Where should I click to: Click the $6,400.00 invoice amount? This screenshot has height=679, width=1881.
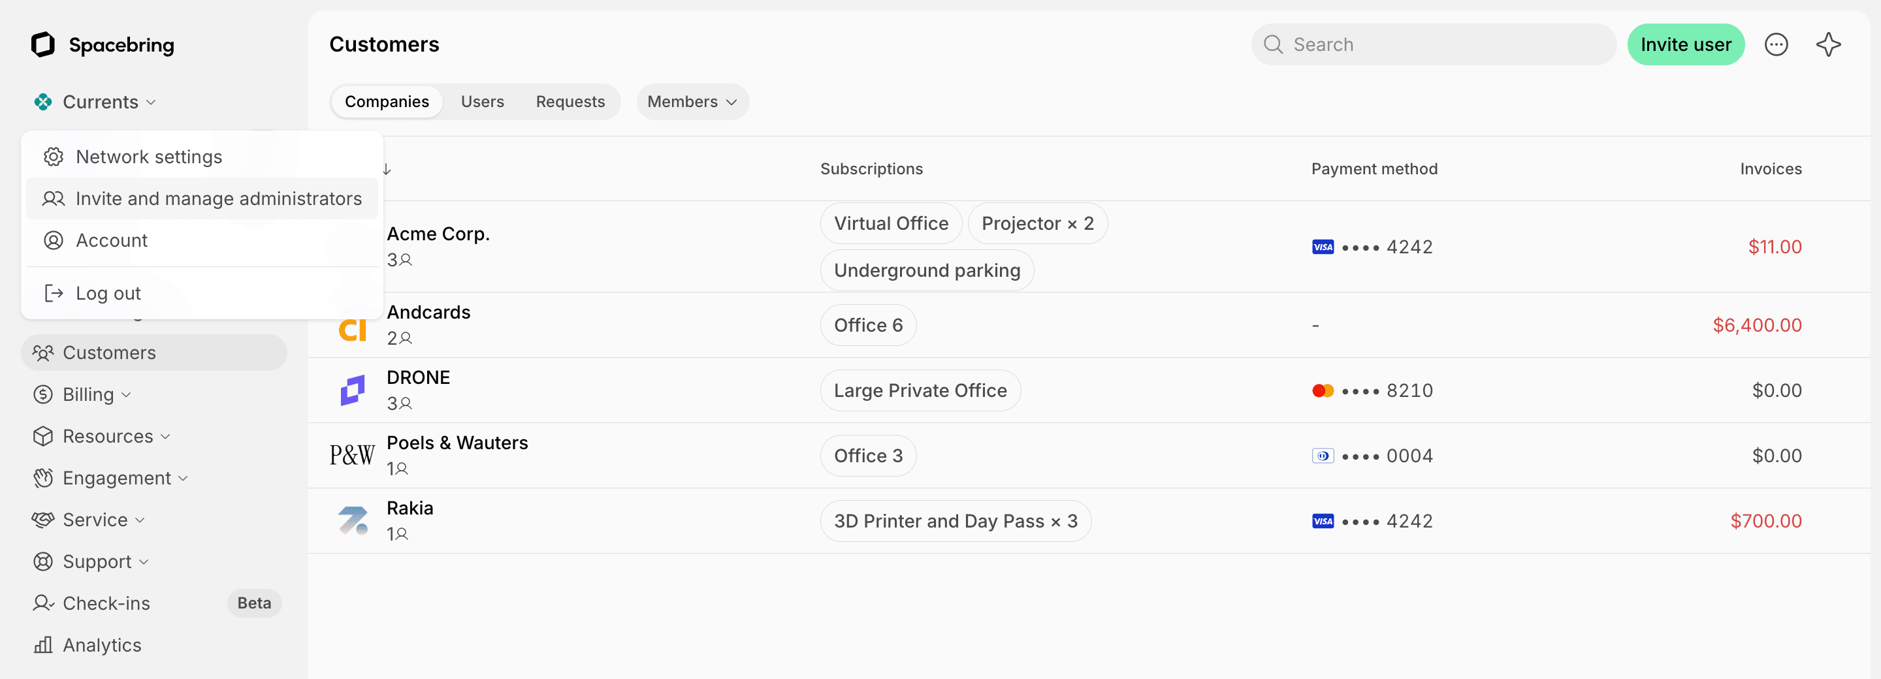1757,325
